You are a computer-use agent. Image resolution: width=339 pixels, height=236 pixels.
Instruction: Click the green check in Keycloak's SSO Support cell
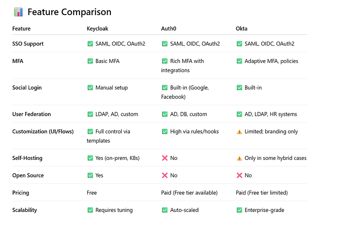coord(90,44)
